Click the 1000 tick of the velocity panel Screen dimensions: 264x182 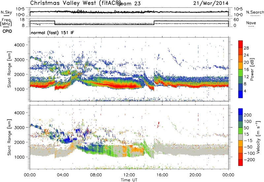point(19,157)
